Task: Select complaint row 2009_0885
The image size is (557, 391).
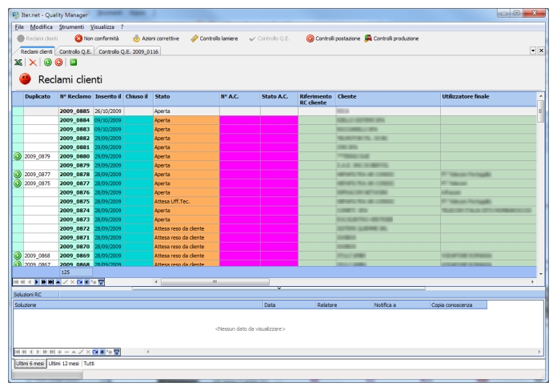Action: [x=274, y=111]
